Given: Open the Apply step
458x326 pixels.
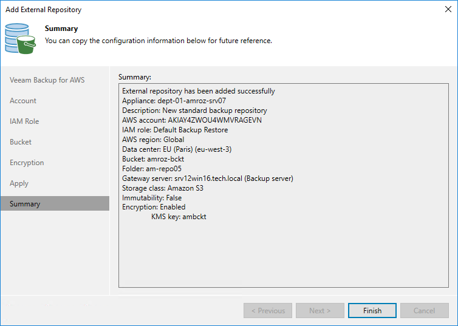Looking at the screenshot, I should click(x=19, y=183).
